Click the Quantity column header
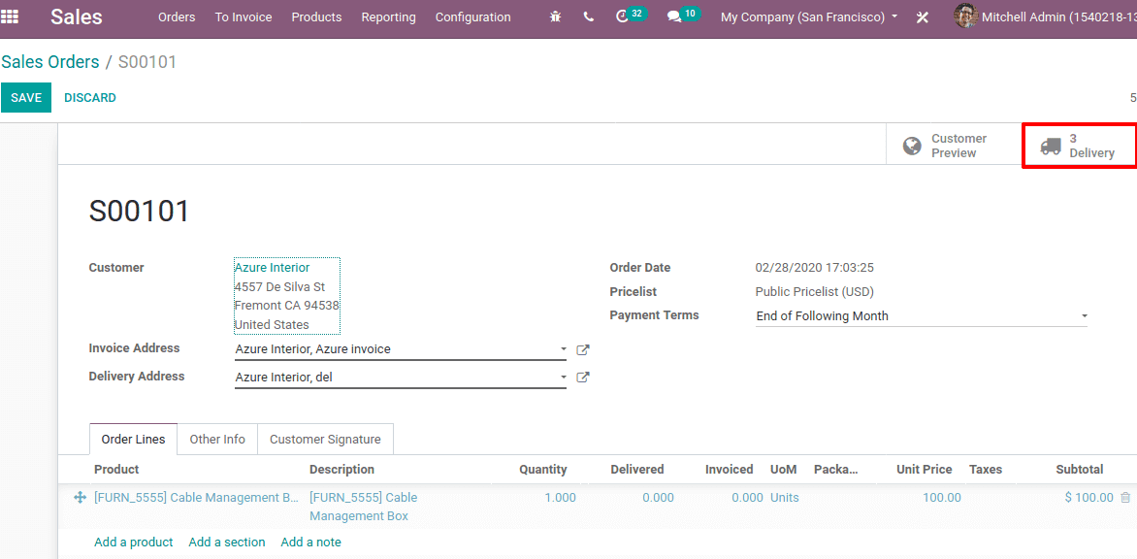 (x=543, y=470)
